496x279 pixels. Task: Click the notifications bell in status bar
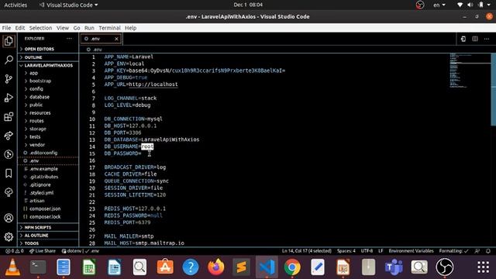(x=488, y=251)
